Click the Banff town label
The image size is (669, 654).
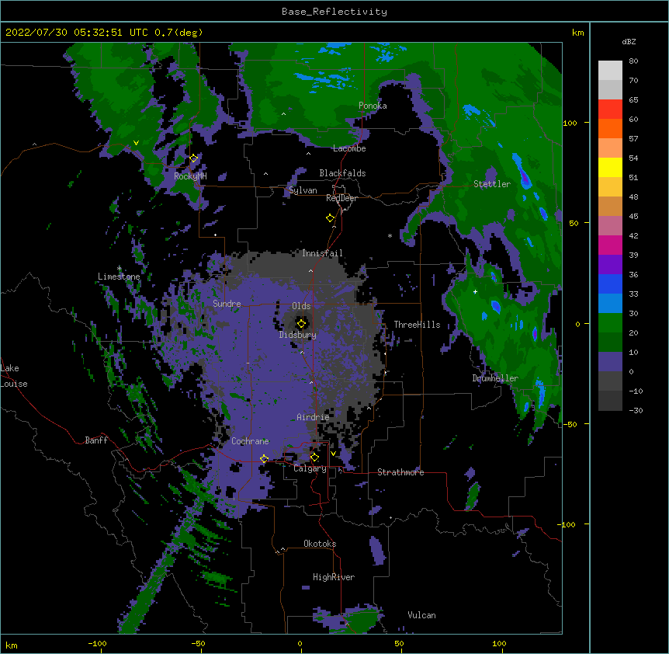(x=96, y=440)
